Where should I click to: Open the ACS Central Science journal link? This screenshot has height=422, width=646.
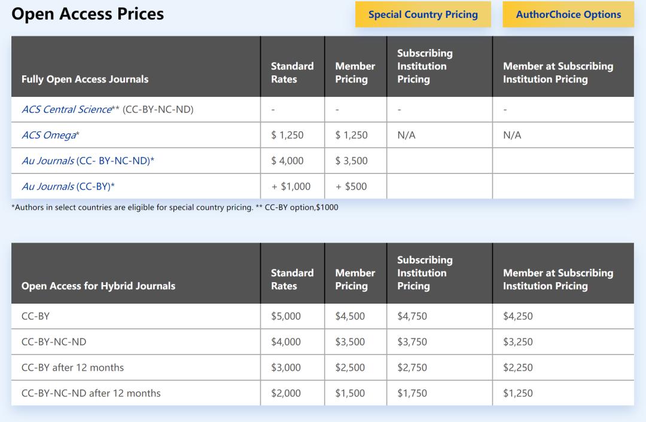pyautogui.click(x=66, y=109)
